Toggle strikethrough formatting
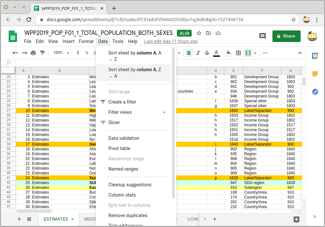The height and width of the screenshot is (227, 325). (207, 53)
